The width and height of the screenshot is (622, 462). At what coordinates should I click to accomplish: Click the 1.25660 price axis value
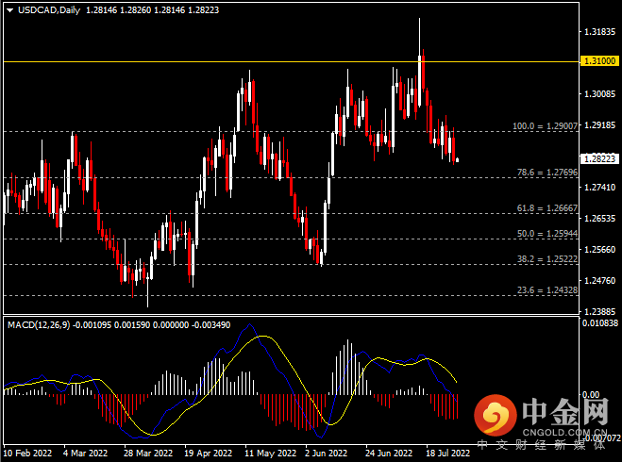(599, 249)
